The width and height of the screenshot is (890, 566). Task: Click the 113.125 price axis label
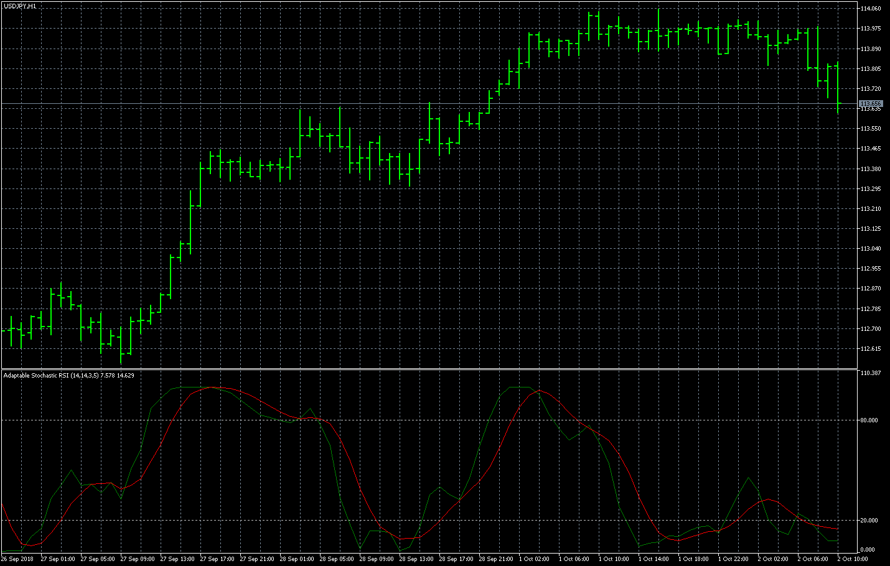tap(871, 229)
